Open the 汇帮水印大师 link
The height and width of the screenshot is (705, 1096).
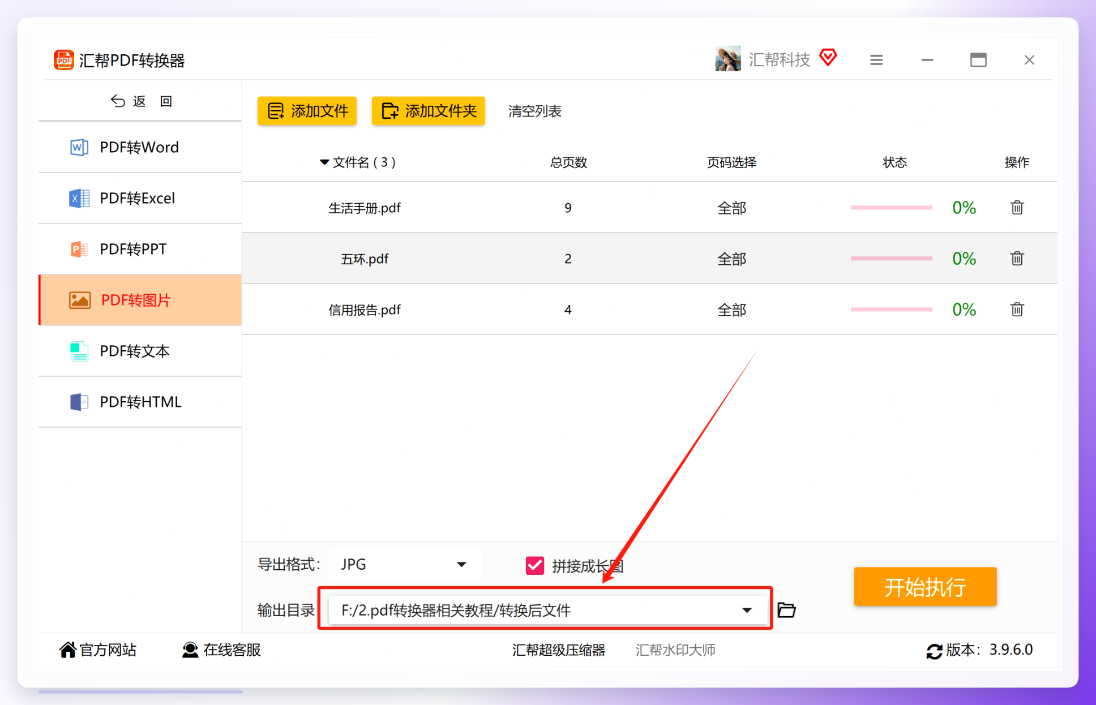click(x=675, y=650)
